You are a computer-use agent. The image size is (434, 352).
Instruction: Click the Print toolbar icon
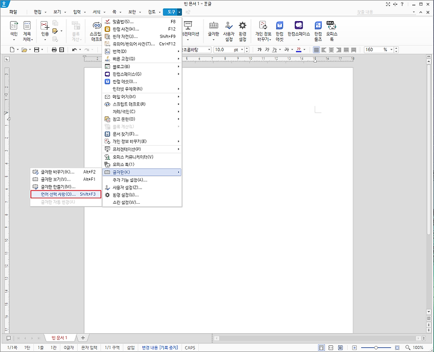pyautogui.click(x=54, y=50)
